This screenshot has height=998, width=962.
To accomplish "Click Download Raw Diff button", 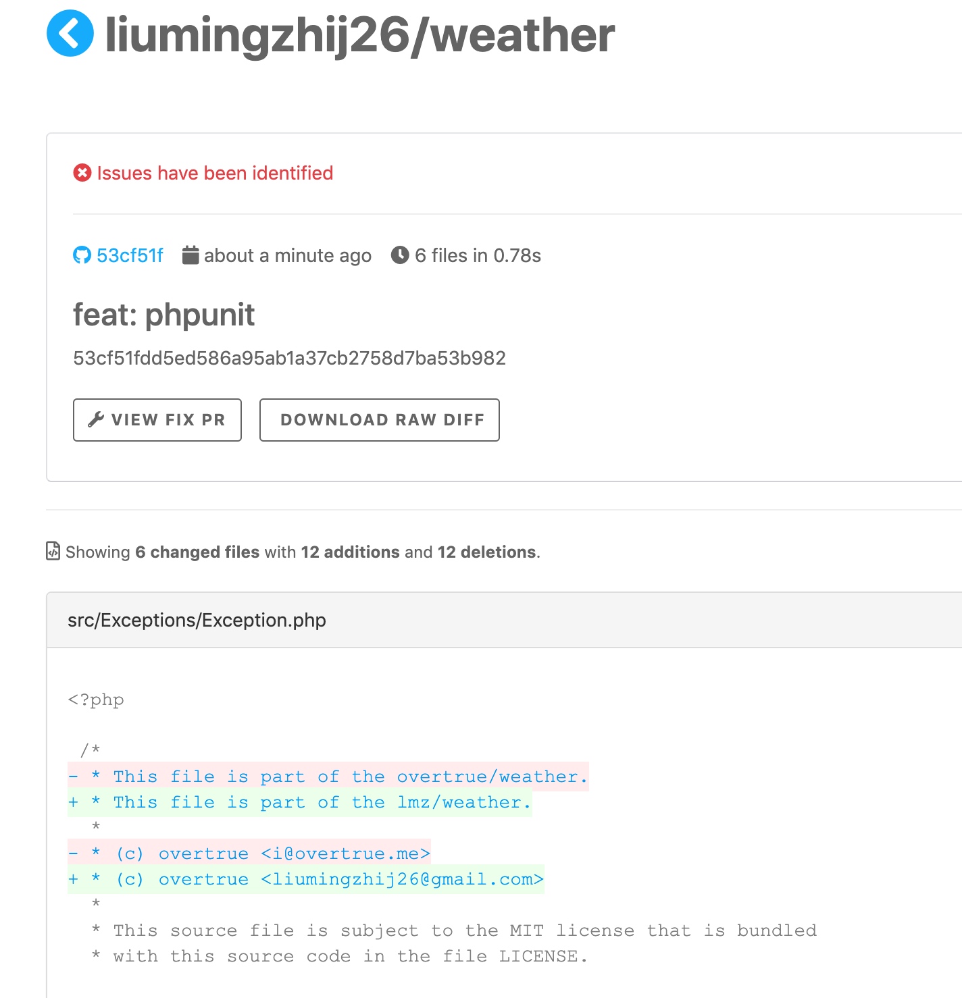I will pos(380,420).
